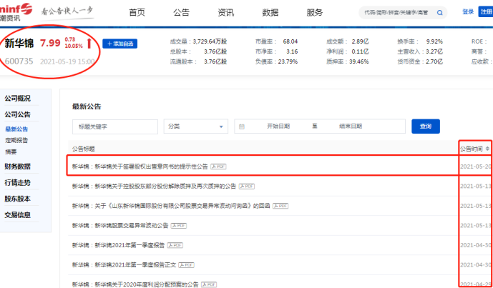Click the 换手率 value 9.92%

click(434, 41)
